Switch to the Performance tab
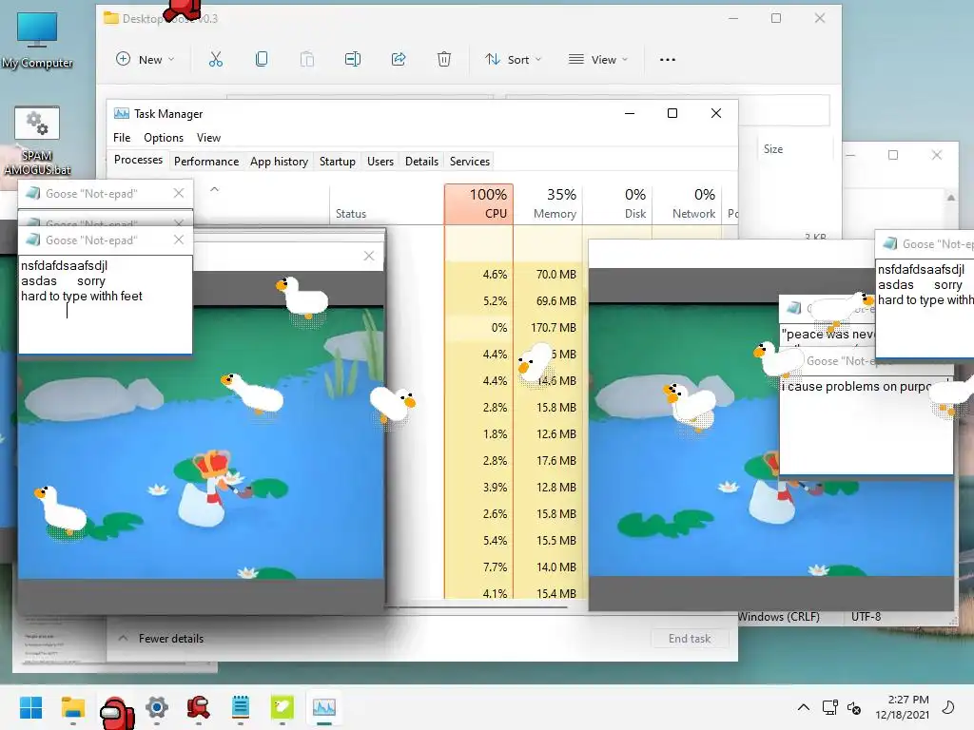974x730 pixels. tap(206, 162)
